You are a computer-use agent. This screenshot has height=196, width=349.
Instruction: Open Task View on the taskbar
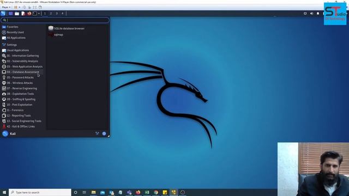tap(85, 192)
